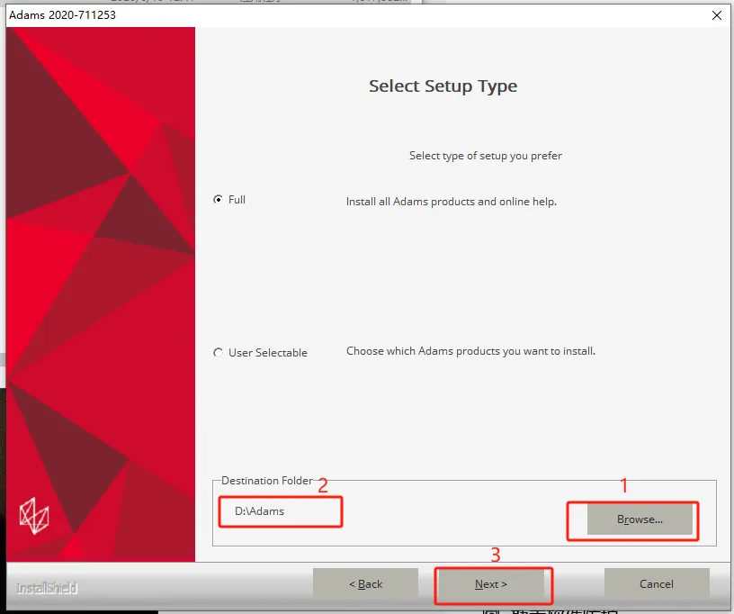Click 'Select type of setup you prefer' text

point(486,156)
